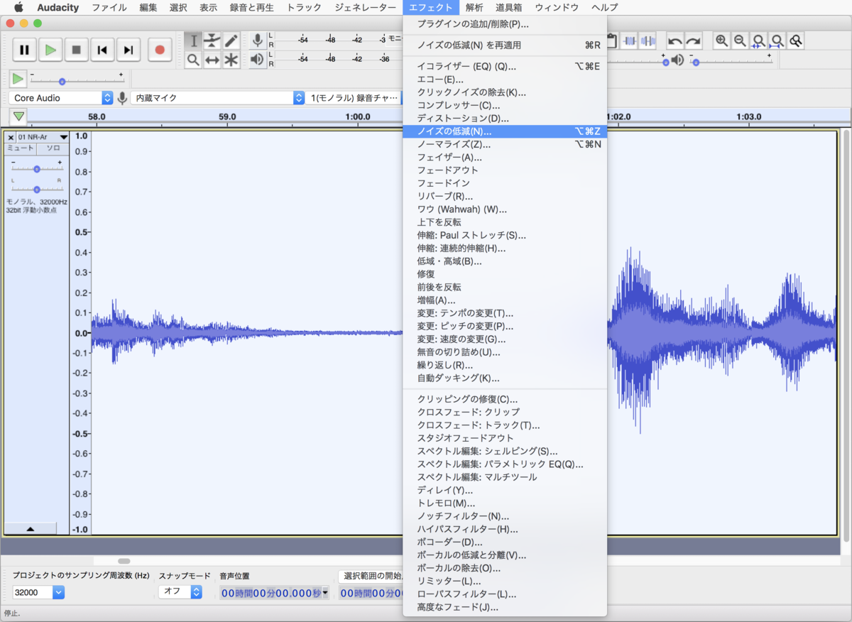Click the Zoom Toggle icon
Image resolution: width=852 pixels, height=622 pixels.
click(796, 41)
